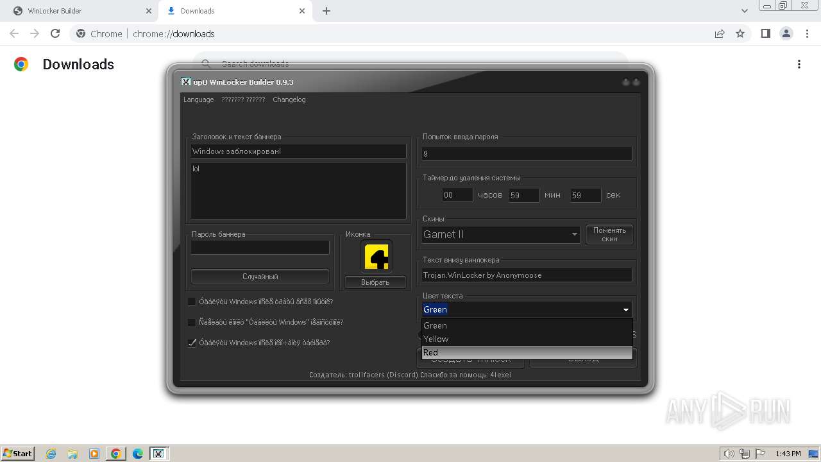Viewport: 821px width, 462px height.
Task: Choose Yellow from the color list
Action: click(x=527, y=339)
